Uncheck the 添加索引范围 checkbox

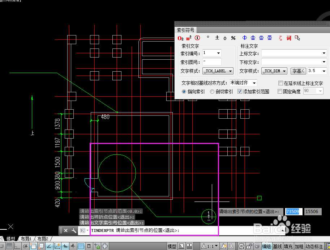[x=240, y=91]
